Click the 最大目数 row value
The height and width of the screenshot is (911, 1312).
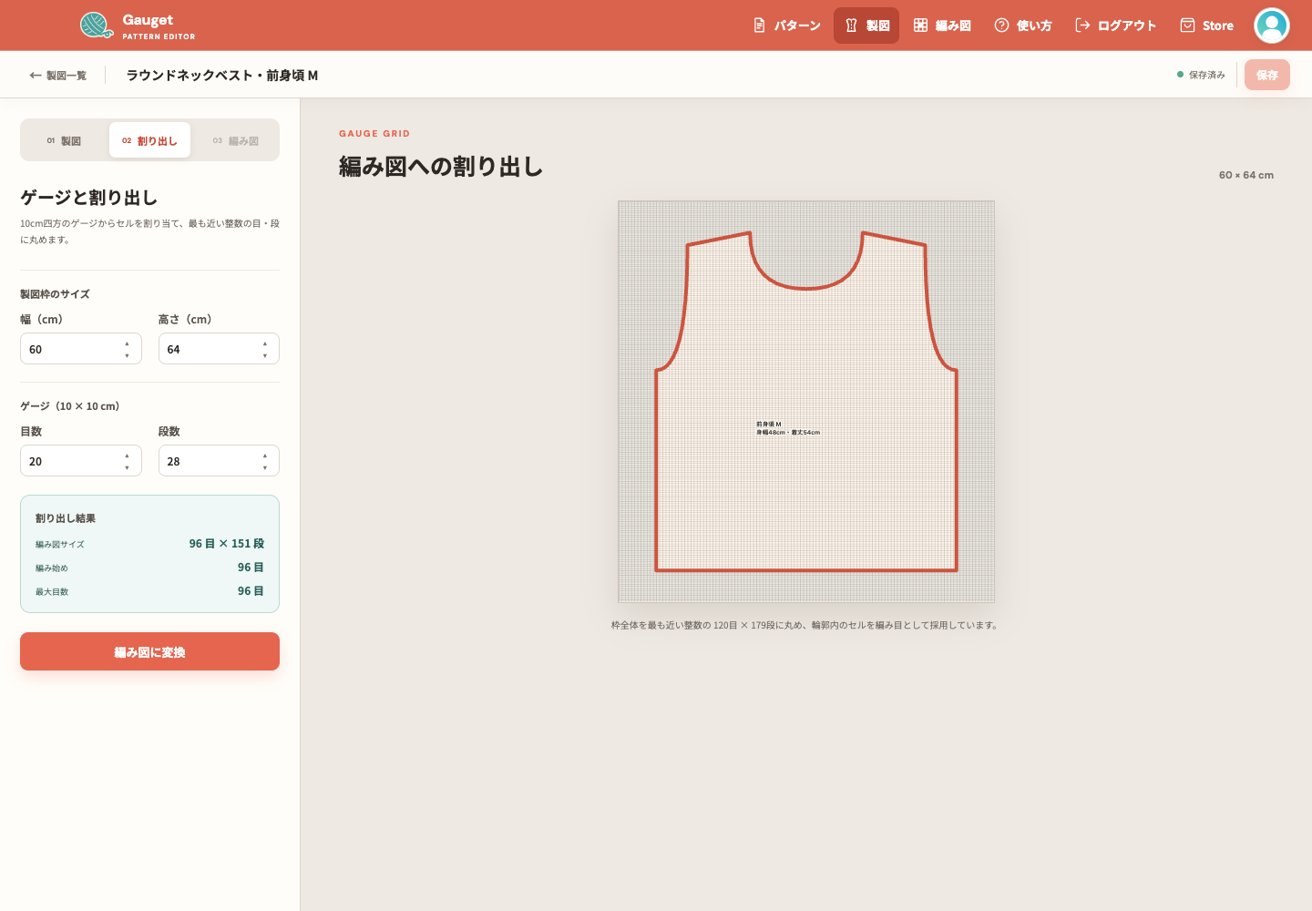coord(251,591)
